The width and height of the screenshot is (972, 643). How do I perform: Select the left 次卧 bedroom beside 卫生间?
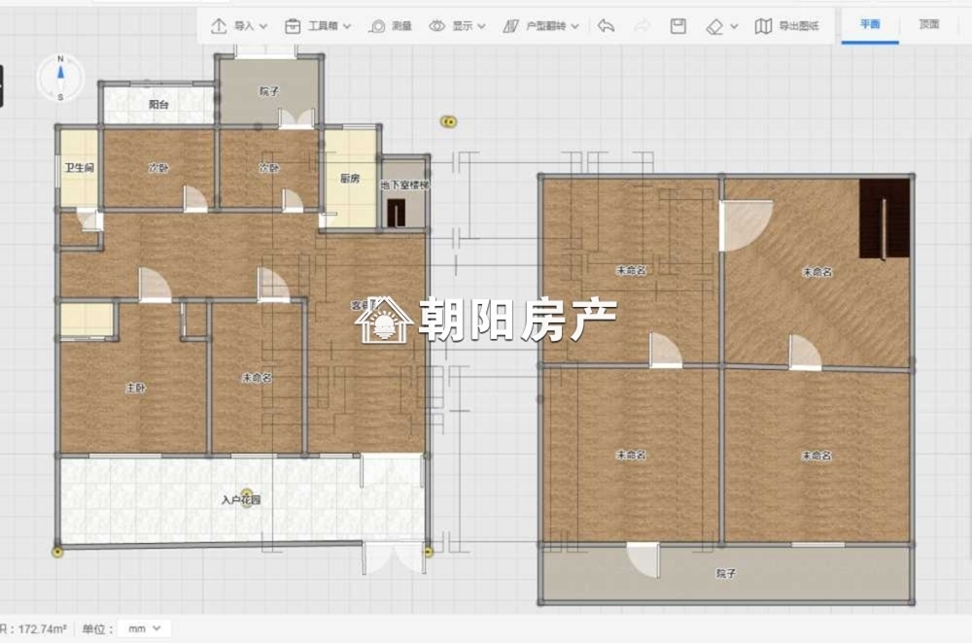pyautogui.click(x=158, y=168)
